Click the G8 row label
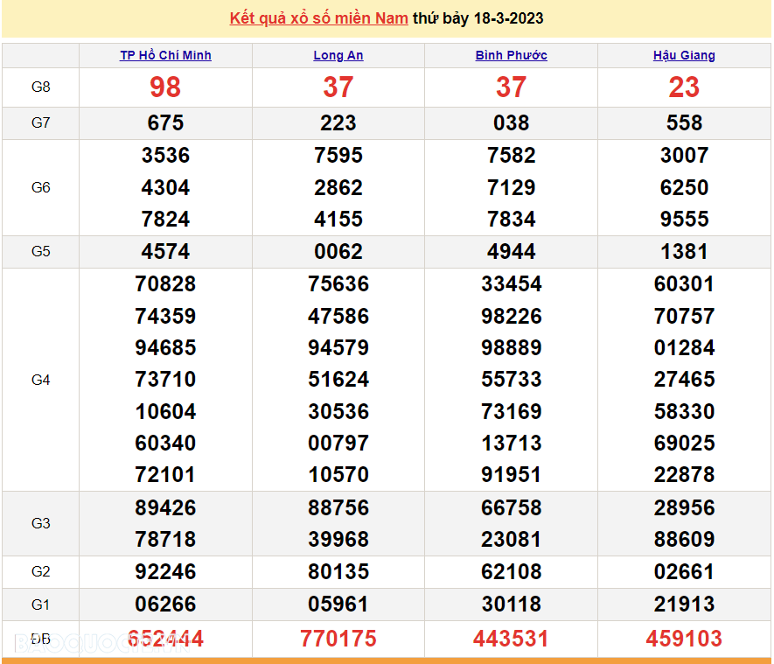 point(41,87)
